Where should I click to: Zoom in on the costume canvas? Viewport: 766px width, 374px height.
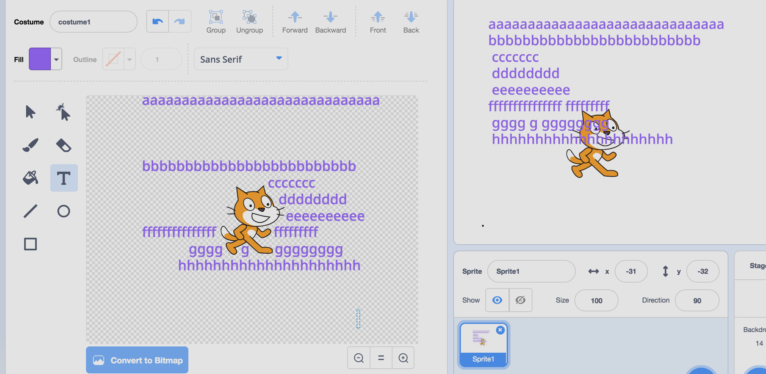pyautogui.click(x=403, y=358)
